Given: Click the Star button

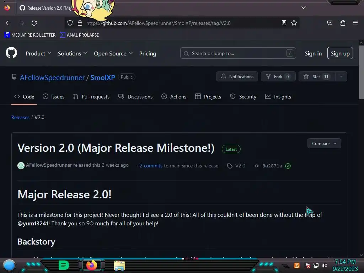Looking at the screenshot, I should (x=317, y=77).
